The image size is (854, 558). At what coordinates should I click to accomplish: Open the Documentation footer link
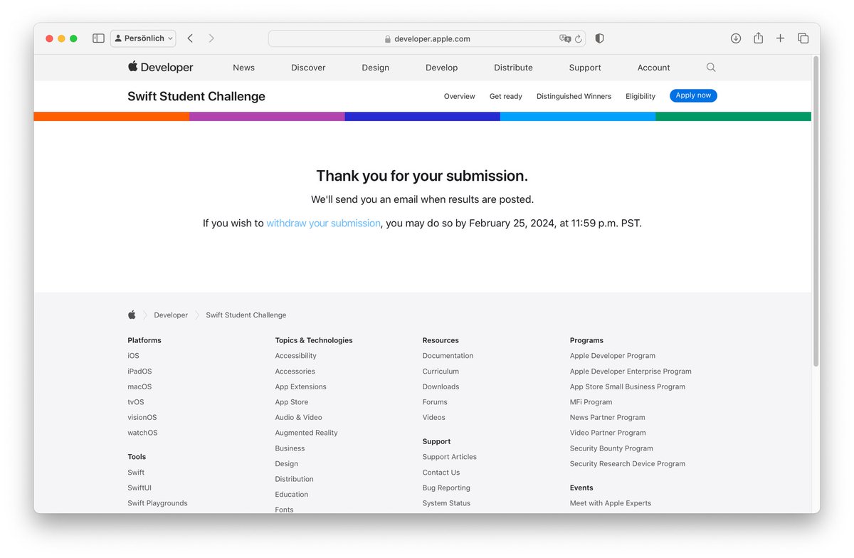[448, 356]
